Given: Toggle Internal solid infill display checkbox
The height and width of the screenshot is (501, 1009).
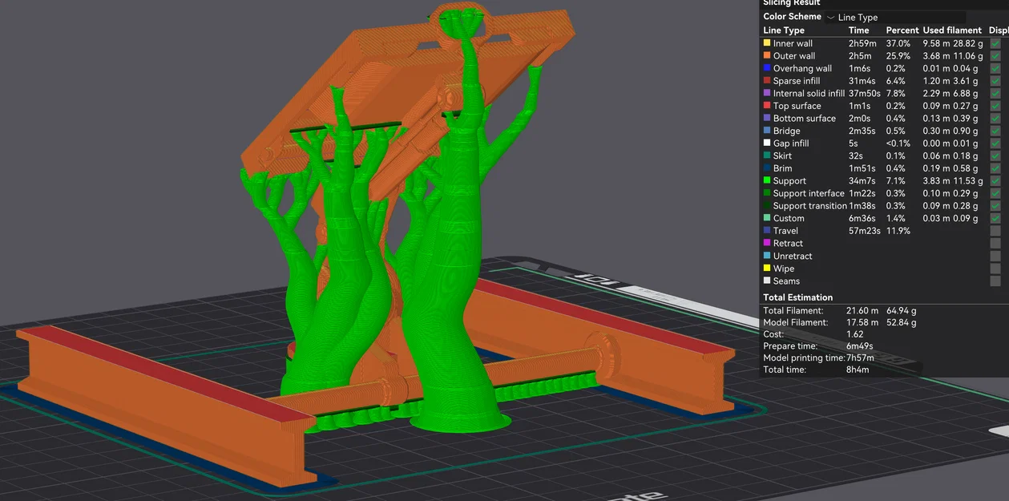Looking at the screenshot, I should tap(995, 93).
